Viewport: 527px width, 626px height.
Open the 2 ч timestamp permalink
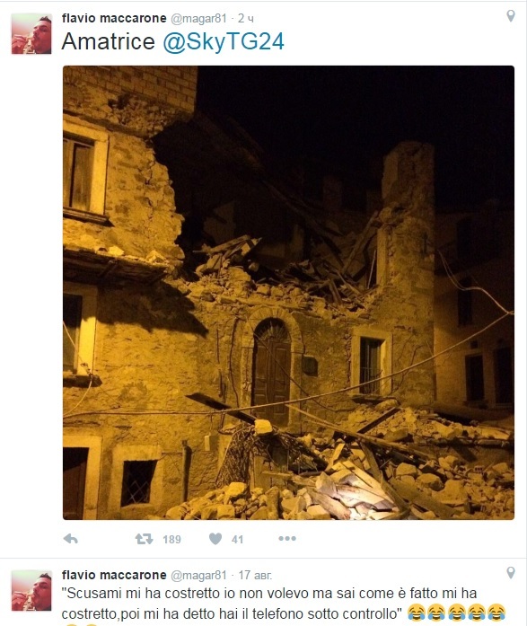point(246,18)
